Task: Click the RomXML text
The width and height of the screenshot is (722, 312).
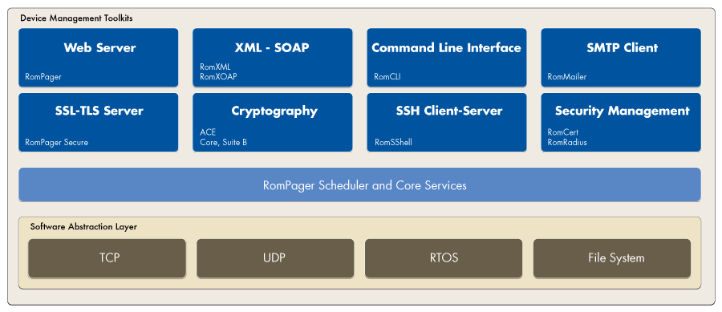Action: [216, 67]
